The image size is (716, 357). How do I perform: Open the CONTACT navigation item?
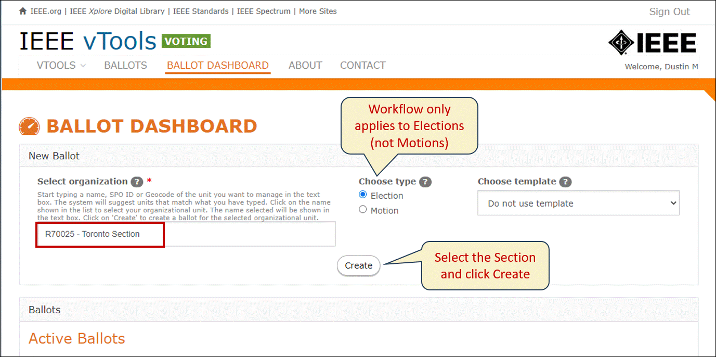363,66
